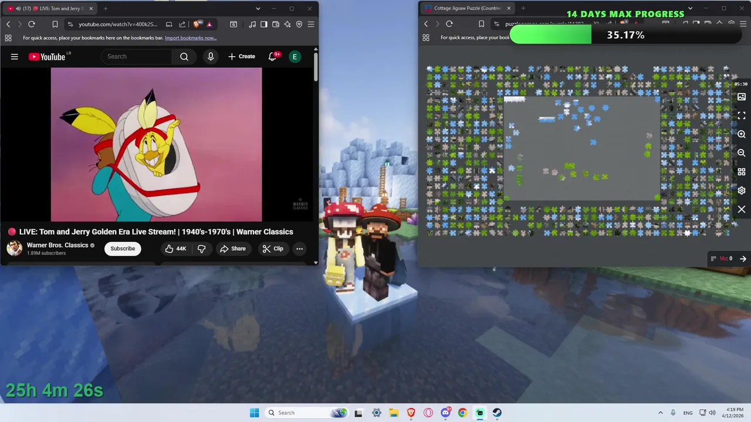Open the ENG language switcher in system tray
751x422 pixels.
click(688, 413)
